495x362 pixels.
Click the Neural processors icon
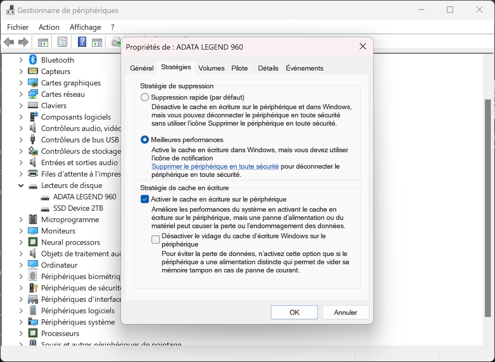coord(33,242)
